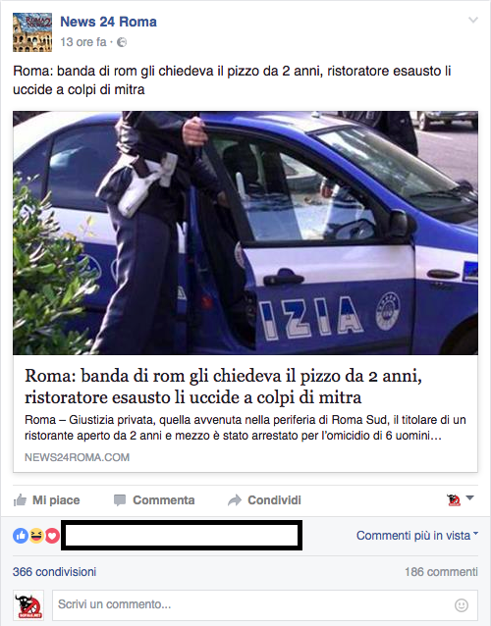Viewport: 491px width, 626px height.
Task: Open the News 24 Roma page link
Action: (108, 22)
